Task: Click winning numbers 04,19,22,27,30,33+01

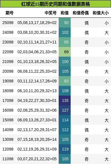Action: 37,100
